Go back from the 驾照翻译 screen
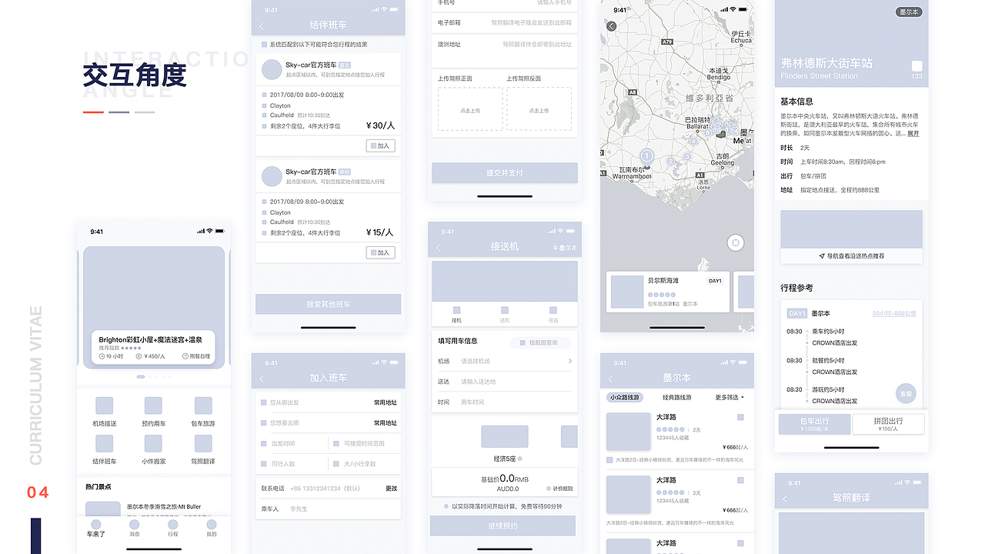The height and width of the screenshot is (554, 985). 785,499
